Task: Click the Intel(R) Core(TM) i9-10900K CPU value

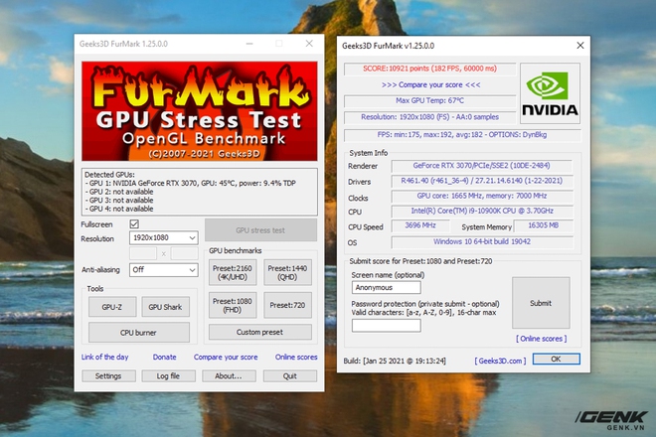Action: click(482, 211)
